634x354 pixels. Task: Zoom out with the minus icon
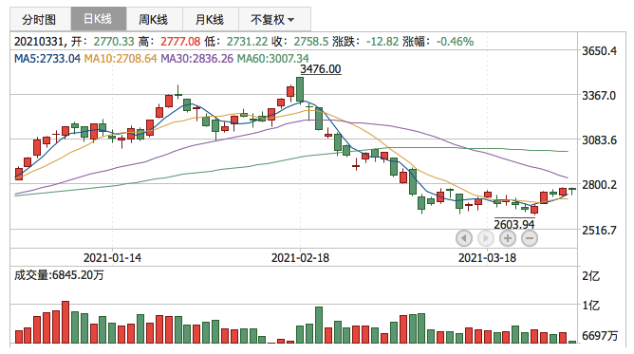click(x=530, y=238)
